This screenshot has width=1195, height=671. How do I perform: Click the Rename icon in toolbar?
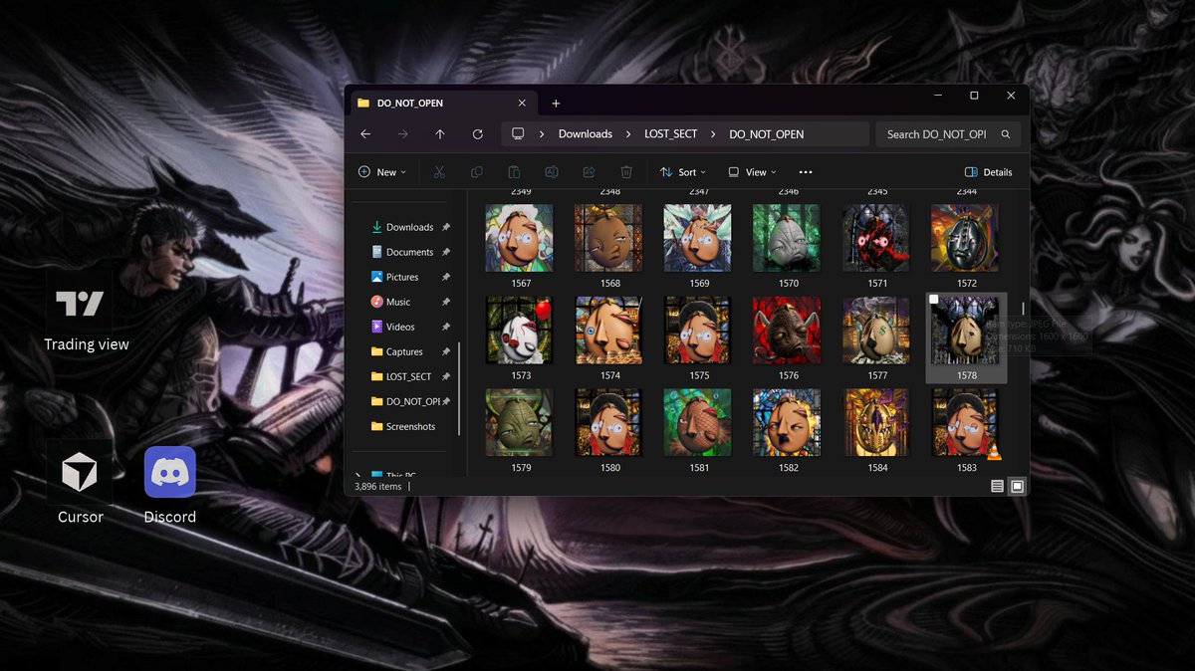tap(551, 172)
